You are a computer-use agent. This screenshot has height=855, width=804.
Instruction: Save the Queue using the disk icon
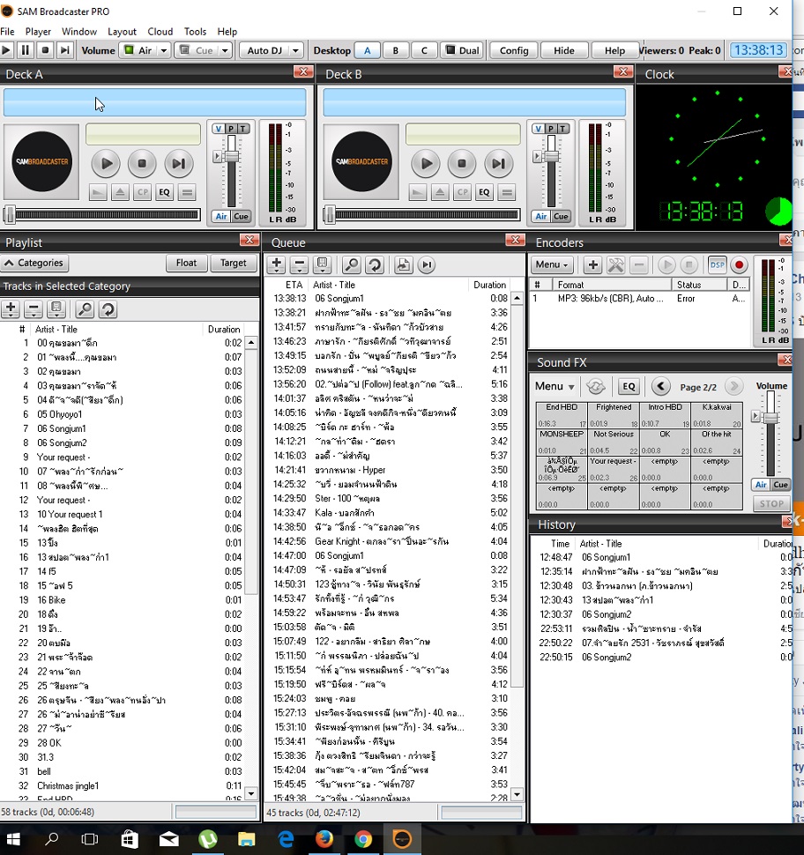point(323,265)
